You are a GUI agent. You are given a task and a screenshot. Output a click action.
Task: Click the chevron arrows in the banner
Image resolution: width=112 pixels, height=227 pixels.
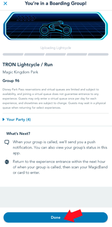point(26,18)
